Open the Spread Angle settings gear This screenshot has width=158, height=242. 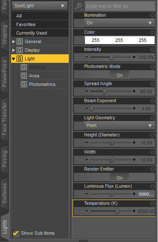coord(152,84)
